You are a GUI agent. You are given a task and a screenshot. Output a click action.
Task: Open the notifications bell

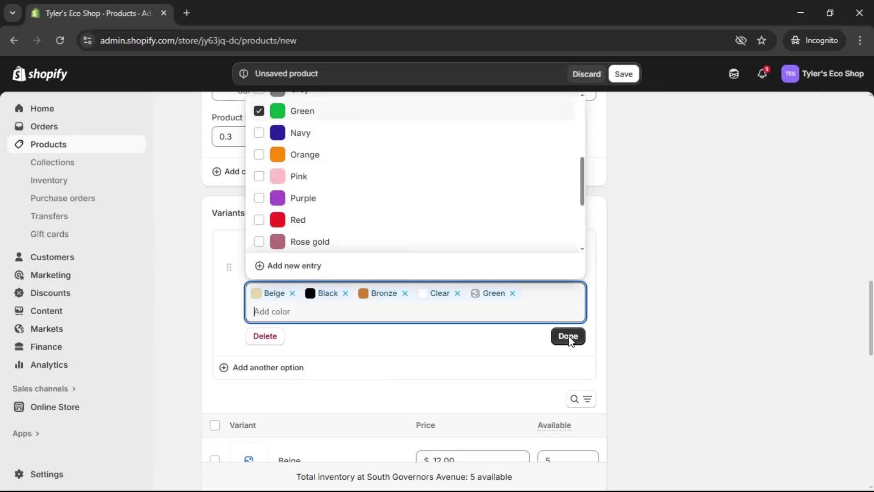point(762,73)
